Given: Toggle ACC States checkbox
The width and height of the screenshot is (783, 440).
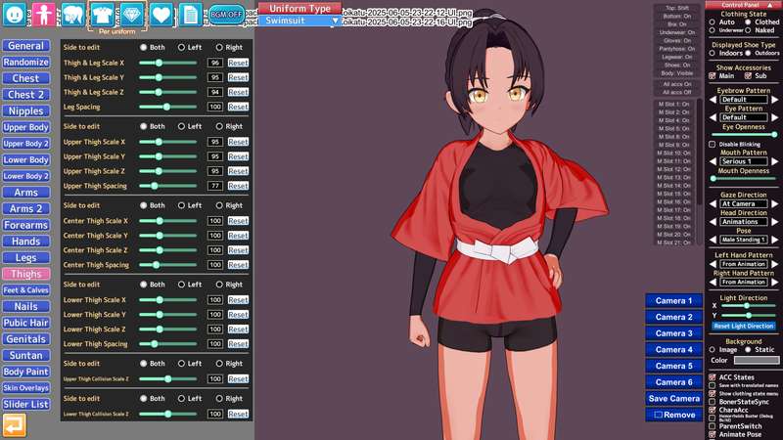Looking at the screenshot, I should [x=713, y=377].
